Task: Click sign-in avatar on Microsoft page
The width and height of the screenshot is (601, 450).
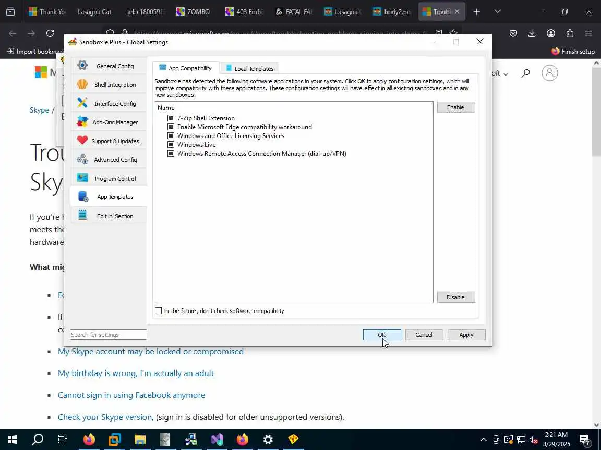Action: tap(550, 73)
